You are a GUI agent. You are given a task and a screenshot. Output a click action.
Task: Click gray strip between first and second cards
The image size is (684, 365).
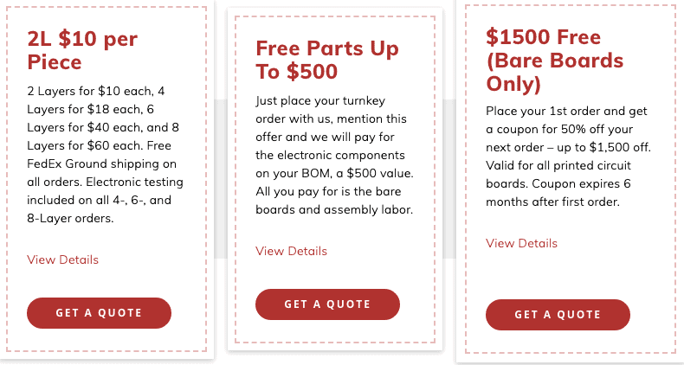pos(221,179)
